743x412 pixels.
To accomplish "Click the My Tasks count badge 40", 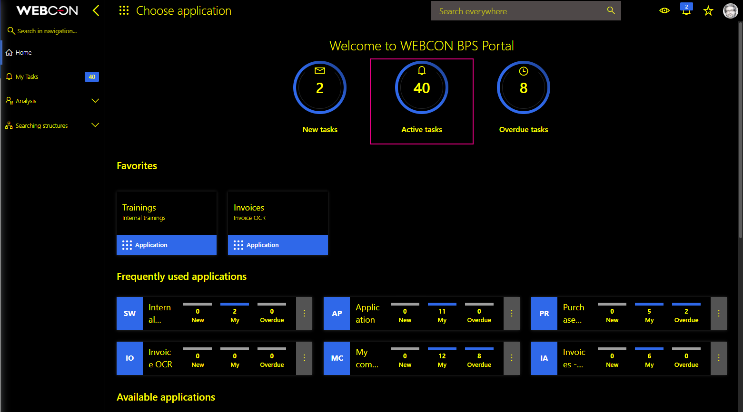I will [x=92, y=77].
